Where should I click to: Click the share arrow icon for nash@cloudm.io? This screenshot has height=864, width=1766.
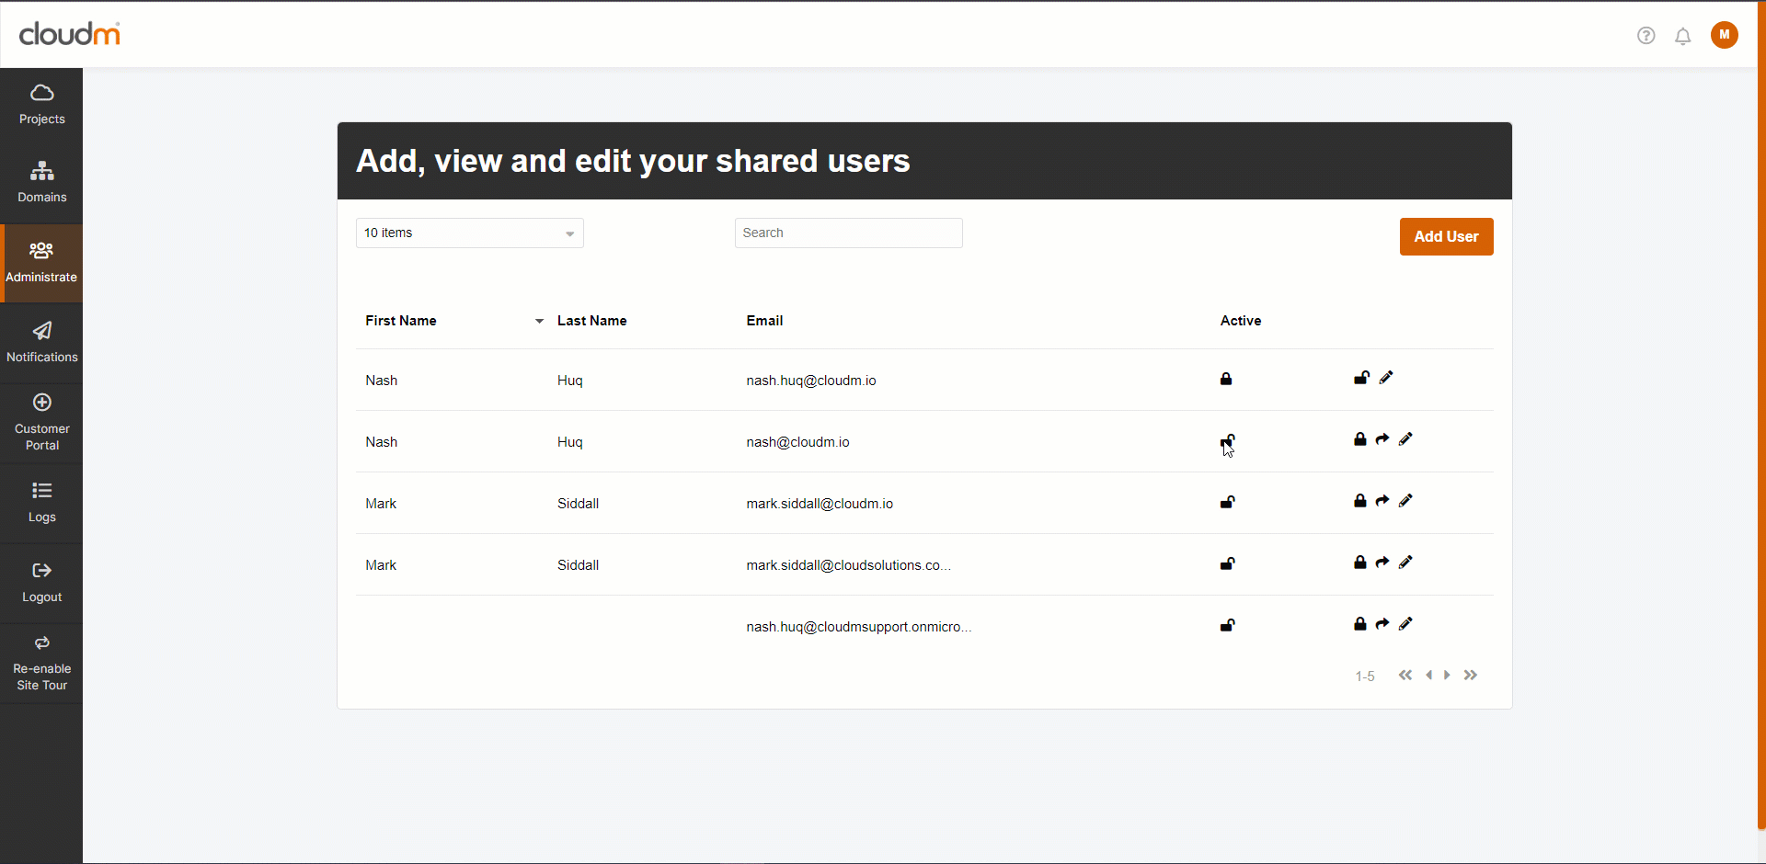1382,439
